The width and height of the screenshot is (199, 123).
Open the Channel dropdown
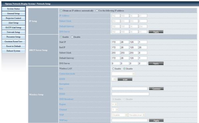(115, 110)
